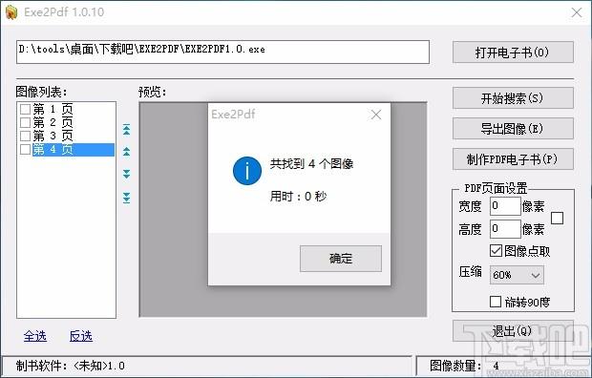This screenshot has height=378, width=592.
Task: Check the 第 4 页 checkbox
Action: tap(25, 149)
